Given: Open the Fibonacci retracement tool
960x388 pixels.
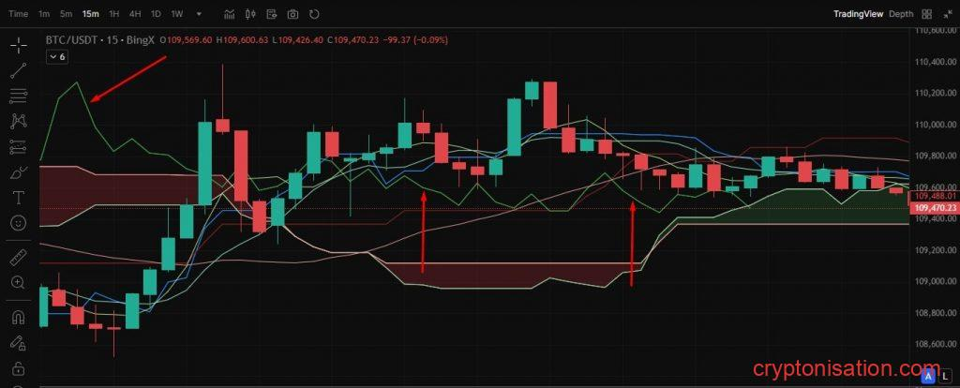Looking at the screenshot, I should point(19,96).
